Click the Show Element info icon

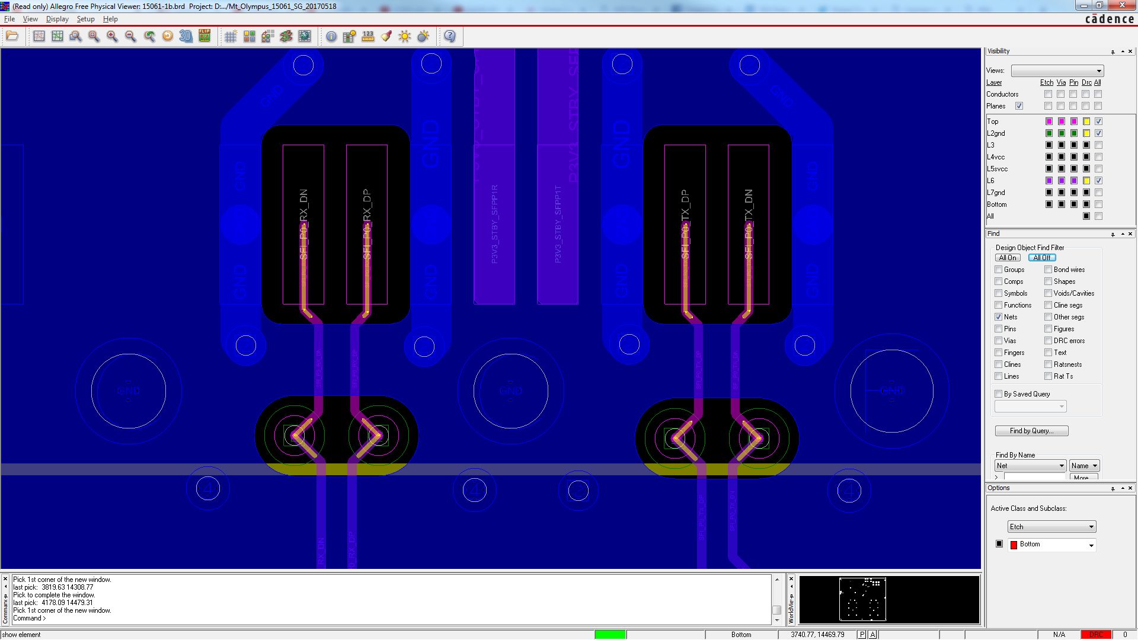coord(331,37)
